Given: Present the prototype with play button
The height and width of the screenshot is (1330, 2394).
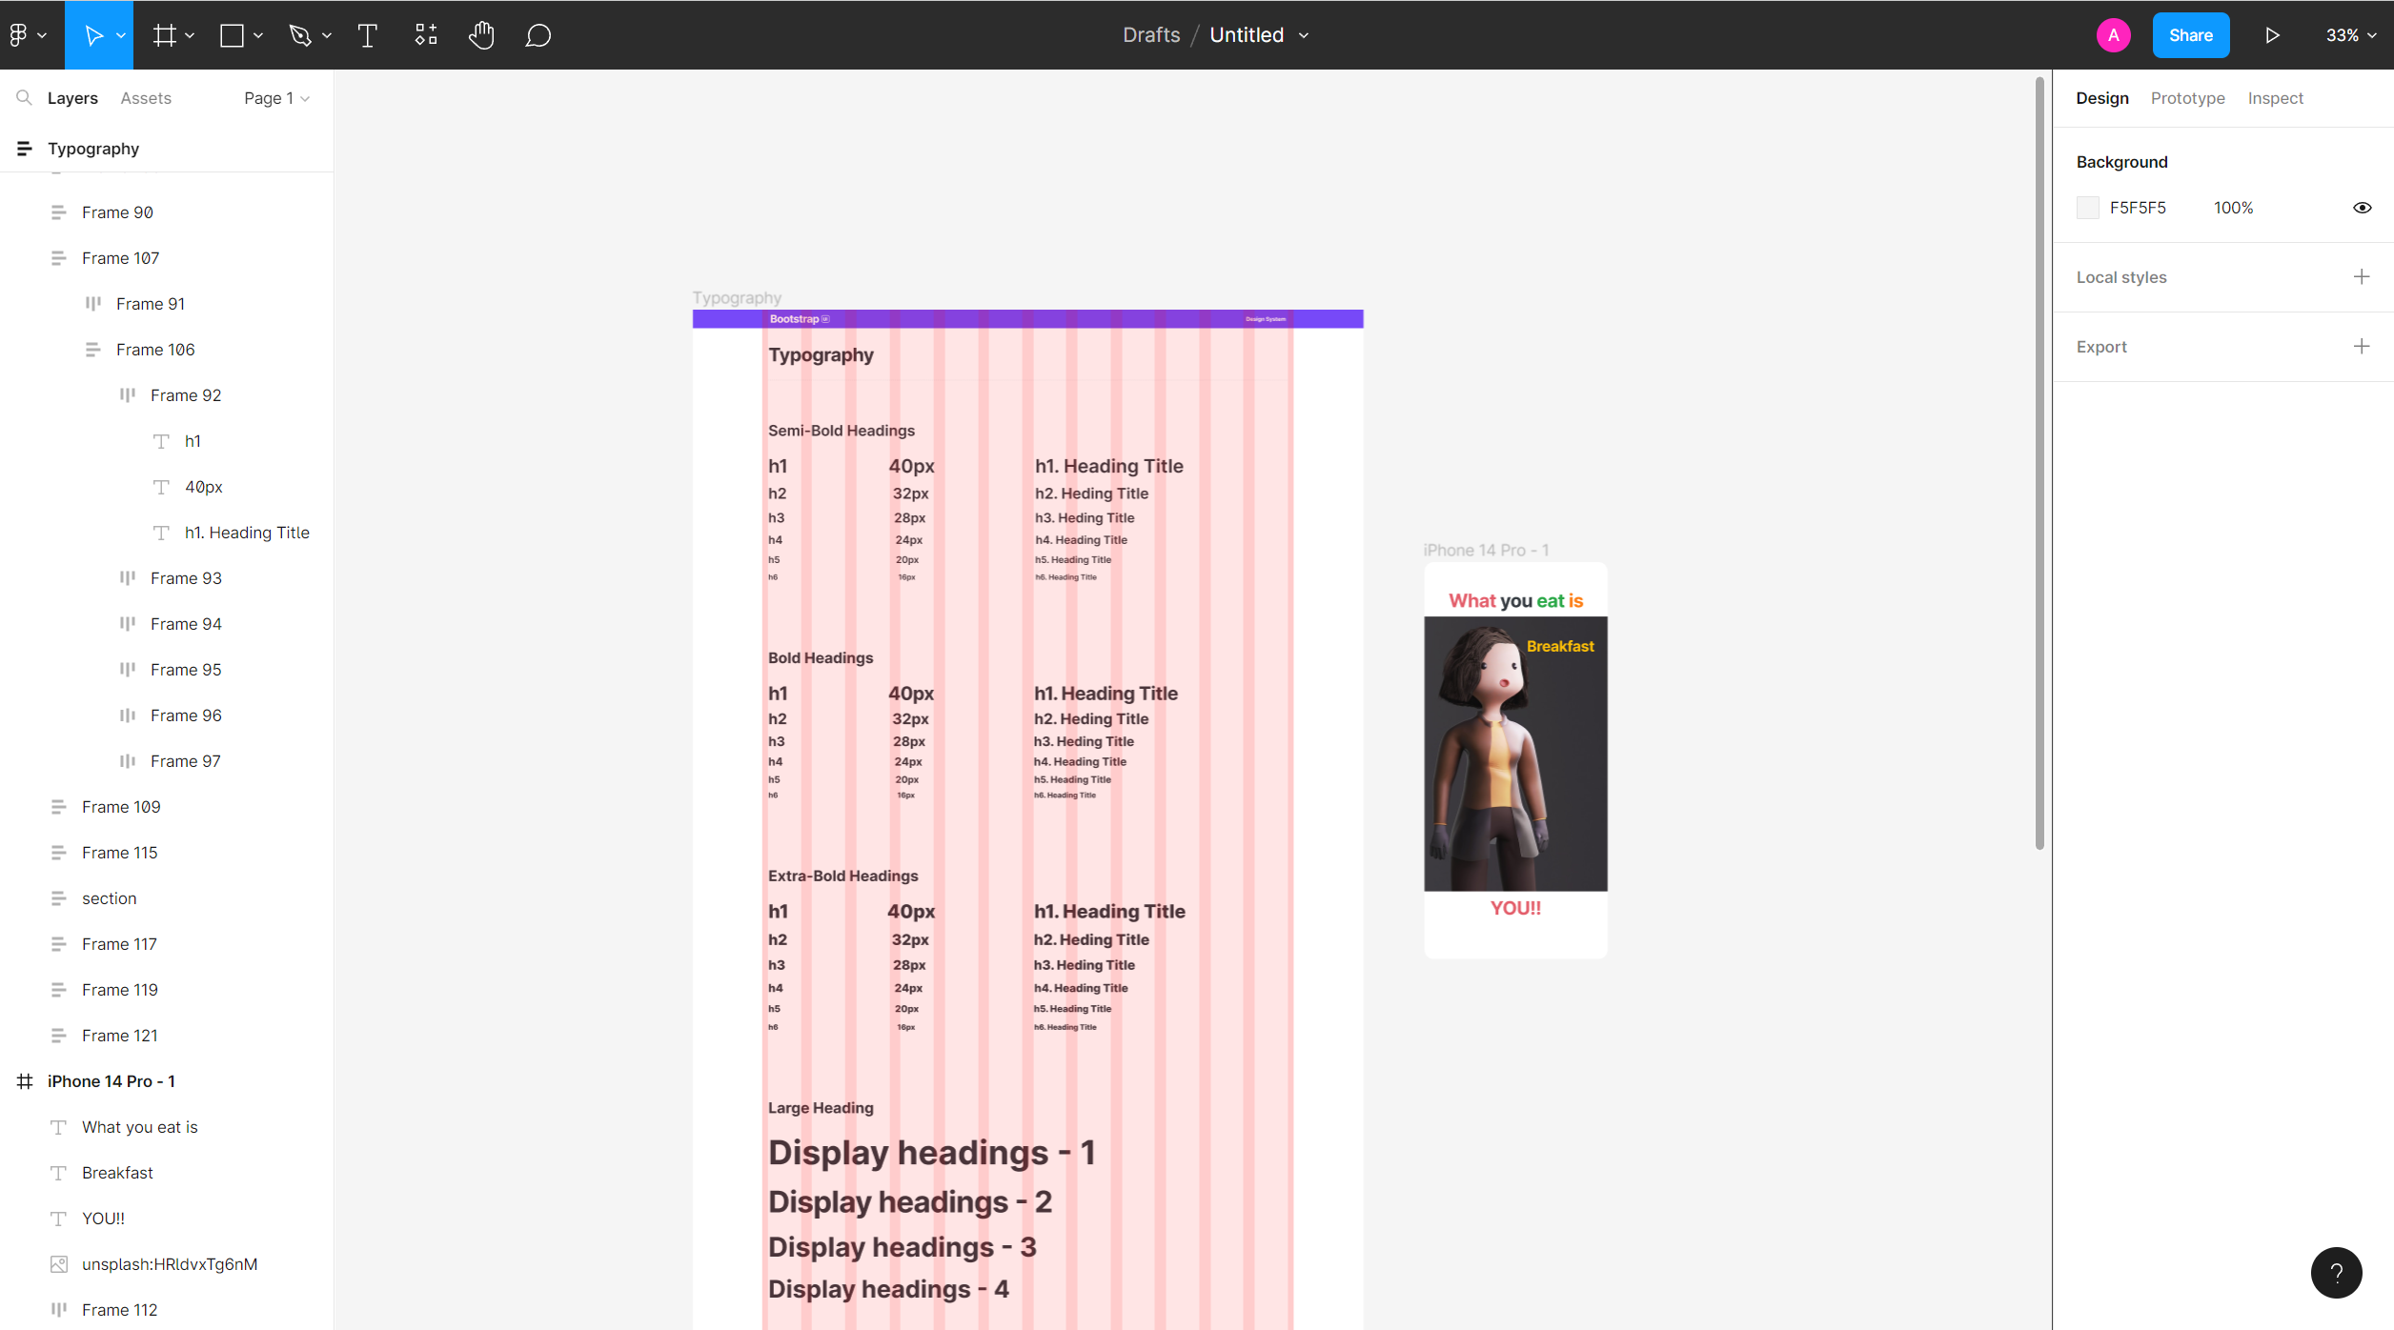Looking at the screenshot, I should tap(2272, 35).
